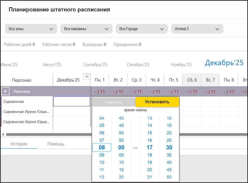248x183 pixels.
Task: Click the plus icon beside Персонал
Action: click(5, 92)
